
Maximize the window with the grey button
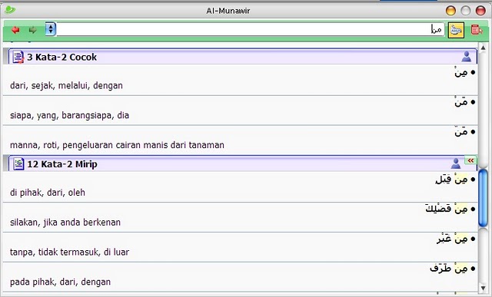pyautogui.click(x=465, y=11)
